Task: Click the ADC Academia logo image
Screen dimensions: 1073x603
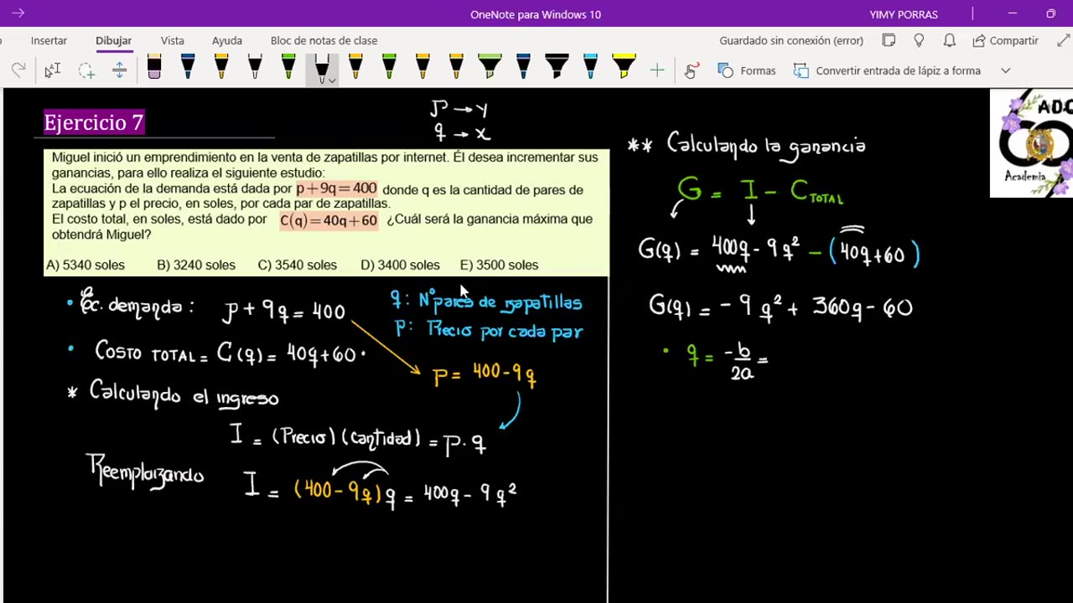Action: 1032,143
